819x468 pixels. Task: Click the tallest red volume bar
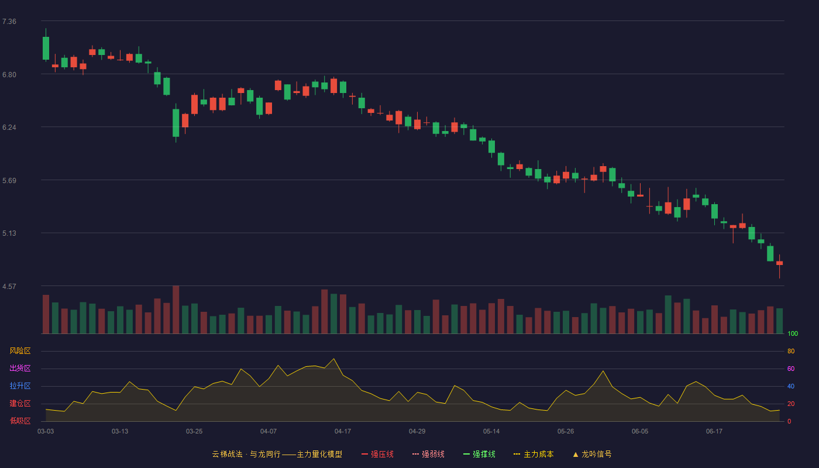coord(176,309)
